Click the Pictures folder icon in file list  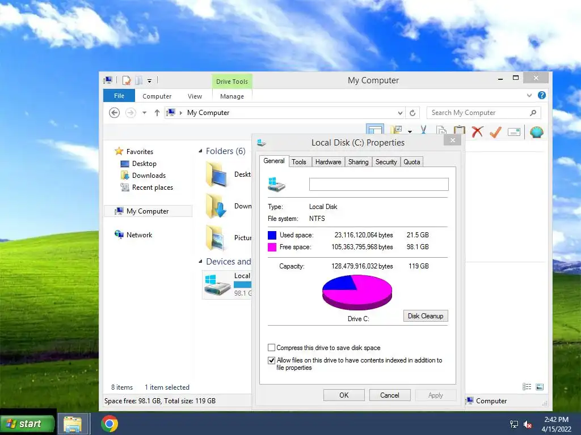(x=217, y=238)
